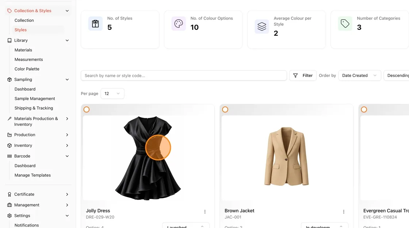Collapse the Settings section chevron

(67, 216)
